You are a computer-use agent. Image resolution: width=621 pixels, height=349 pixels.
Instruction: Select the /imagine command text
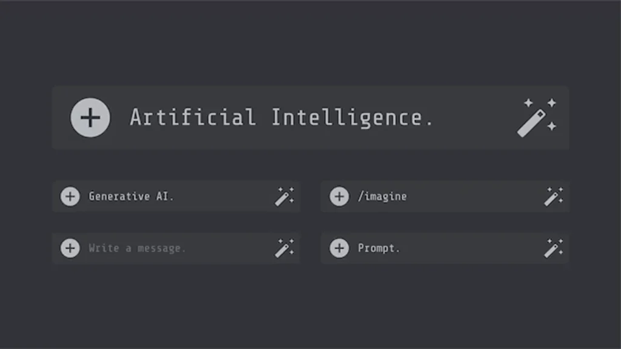pyautogui.click(x=381, y=196)
